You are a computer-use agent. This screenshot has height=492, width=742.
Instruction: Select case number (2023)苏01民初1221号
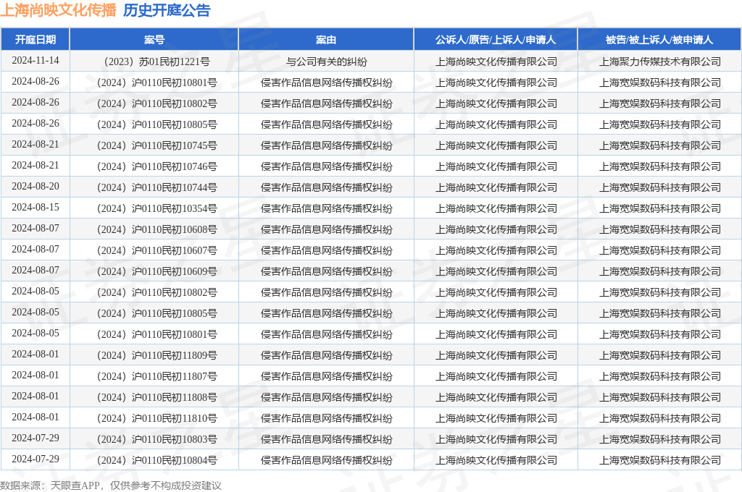pos(154,61)
